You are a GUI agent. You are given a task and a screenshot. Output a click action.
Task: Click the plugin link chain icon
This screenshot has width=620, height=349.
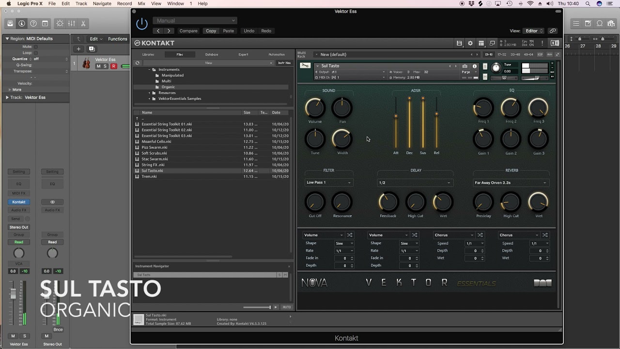click(x=553, y=31)
